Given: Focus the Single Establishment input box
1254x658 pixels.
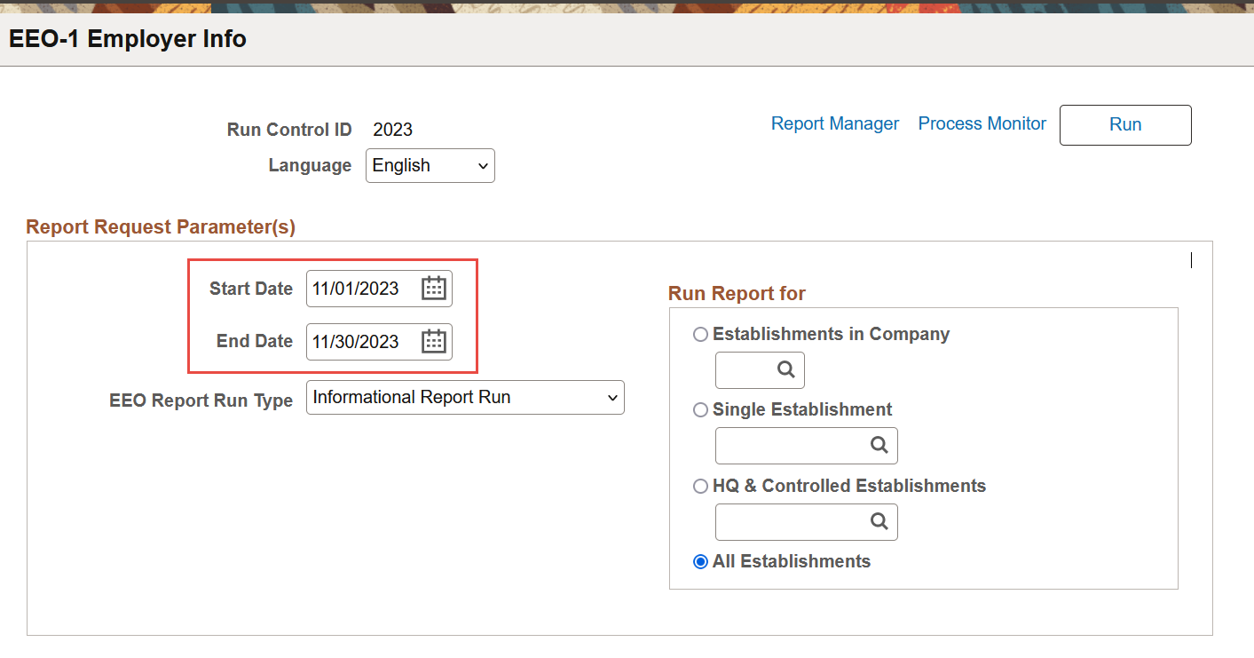Looking at the screenshot, I should [790, 446].
